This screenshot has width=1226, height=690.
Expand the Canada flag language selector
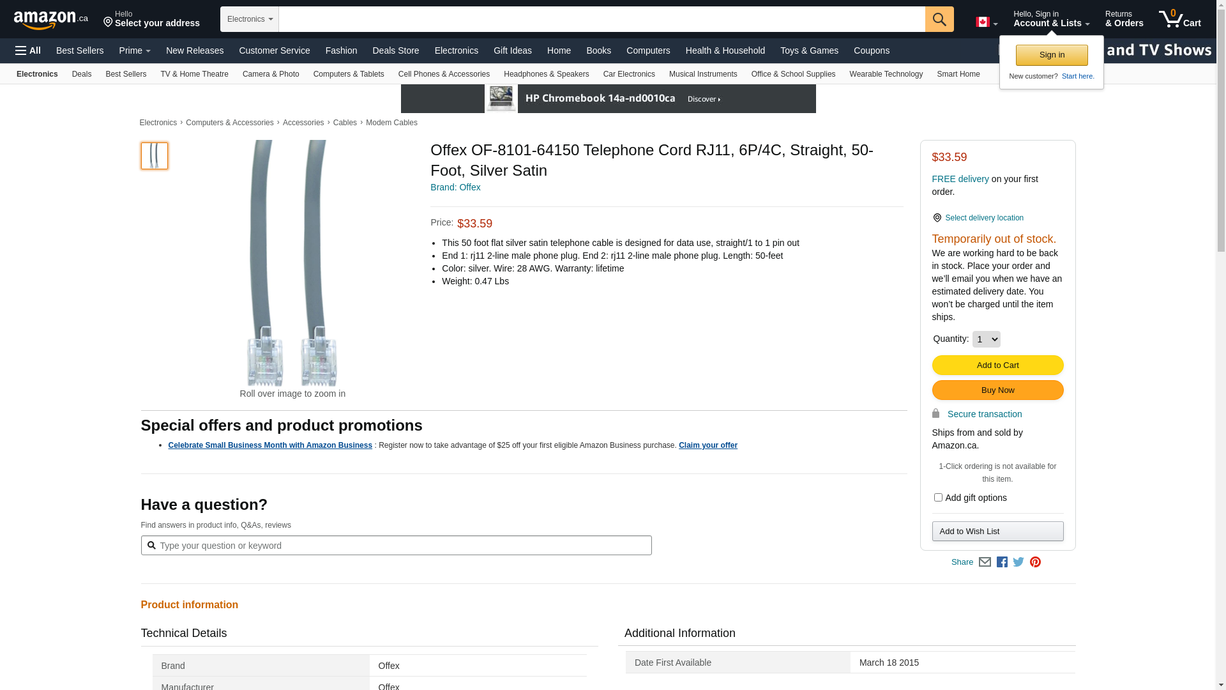986,22
